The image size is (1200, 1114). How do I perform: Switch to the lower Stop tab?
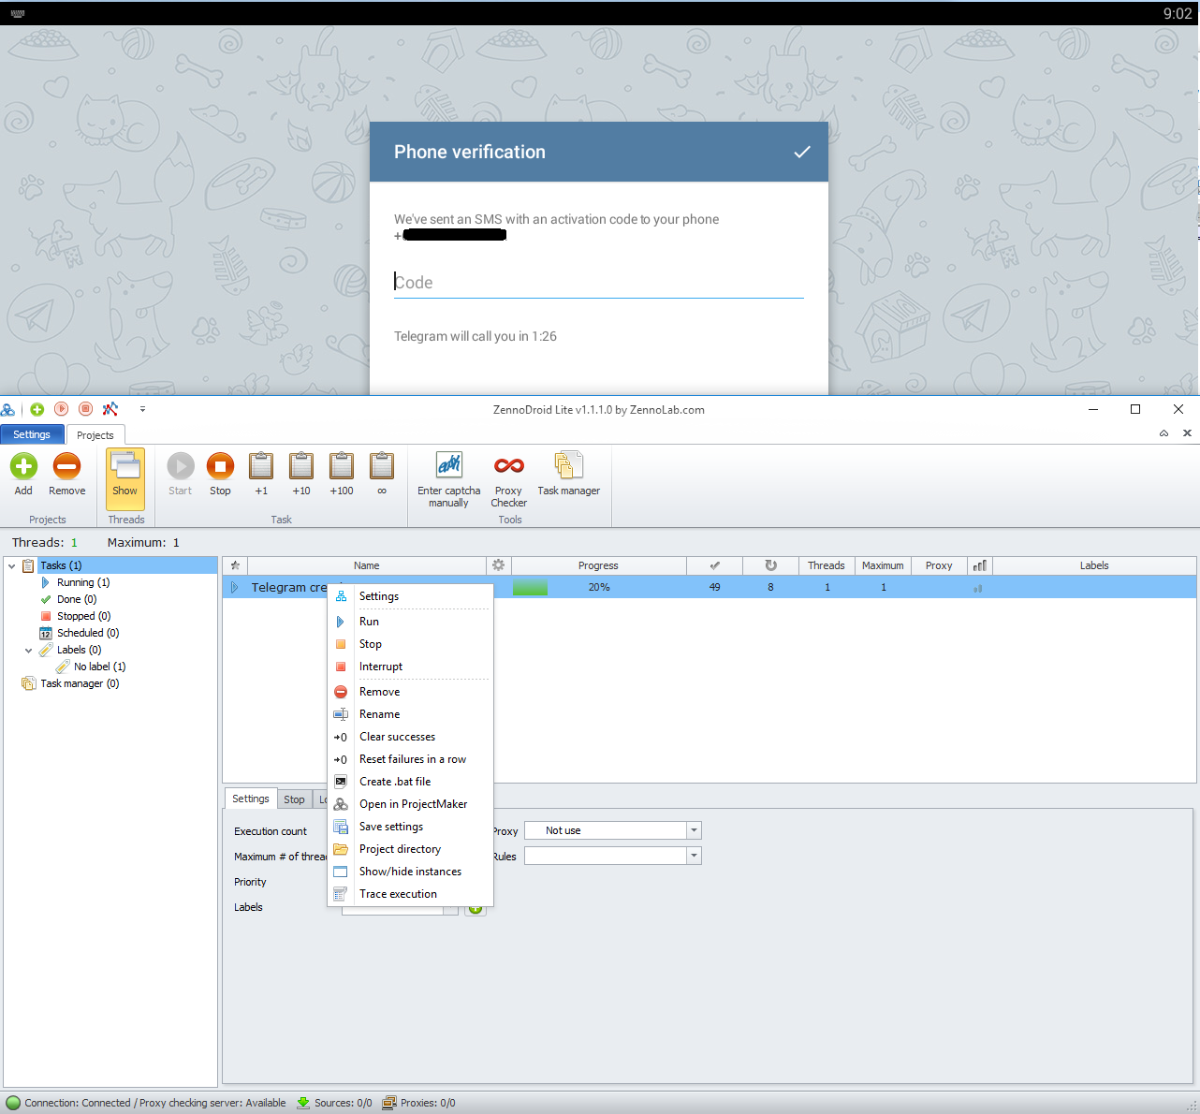(294, 799)
